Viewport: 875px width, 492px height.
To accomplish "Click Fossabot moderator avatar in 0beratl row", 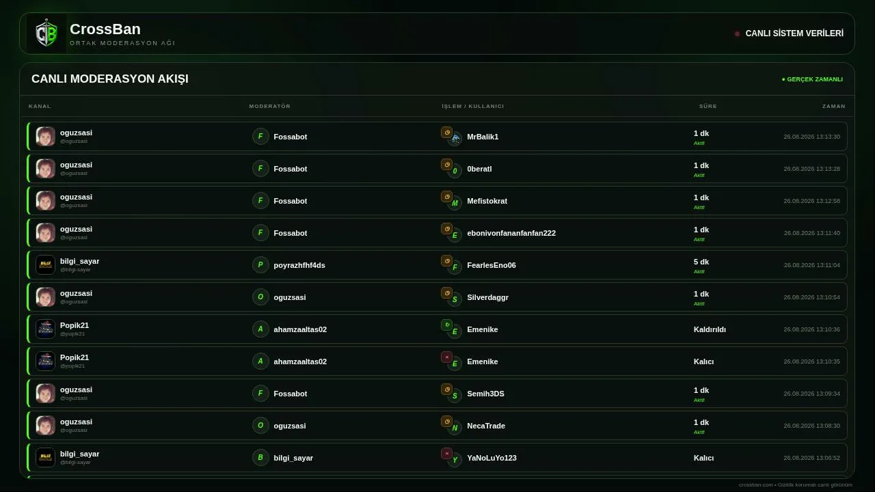I will [x=260, y=169].
